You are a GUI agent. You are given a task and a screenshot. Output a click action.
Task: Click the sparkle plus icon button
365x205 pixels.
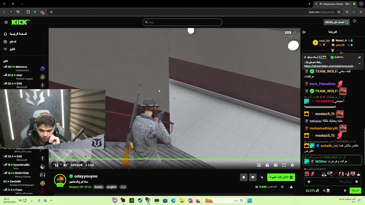click(x=262, y=177)
